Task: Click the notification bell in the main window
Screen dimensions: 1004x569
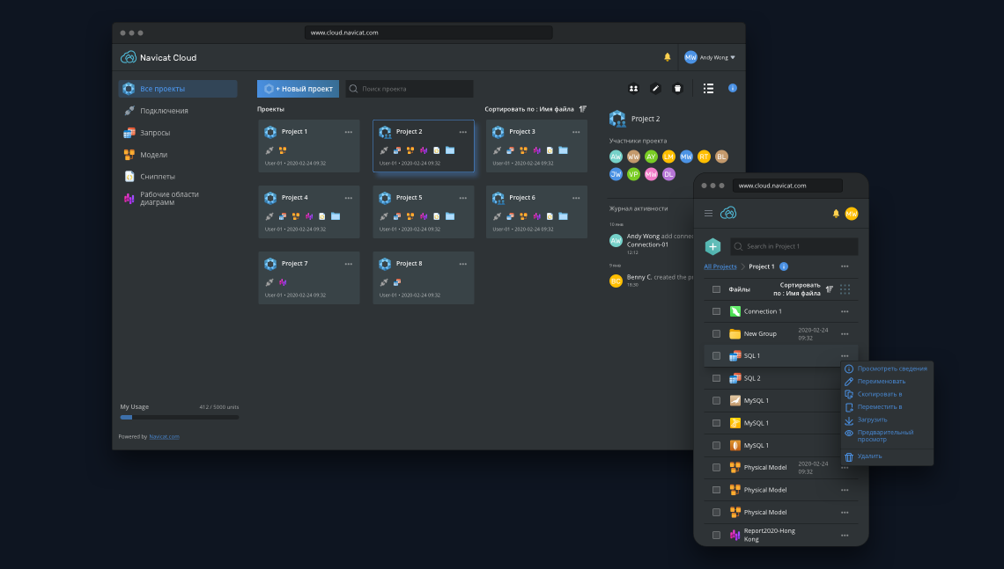Action: (x=668, y=57)
